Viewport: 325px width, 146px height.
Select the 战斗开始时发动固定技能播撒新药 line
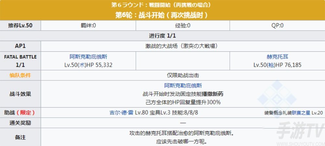pos(183,94)
